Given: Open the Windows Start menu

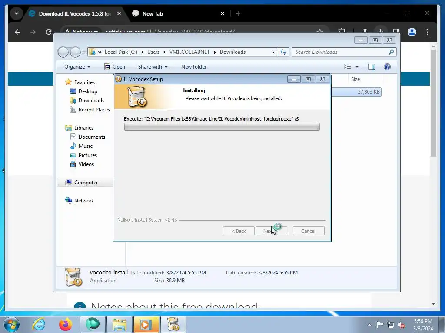Looking at the screenshot, I should click(x=12, y=324).
